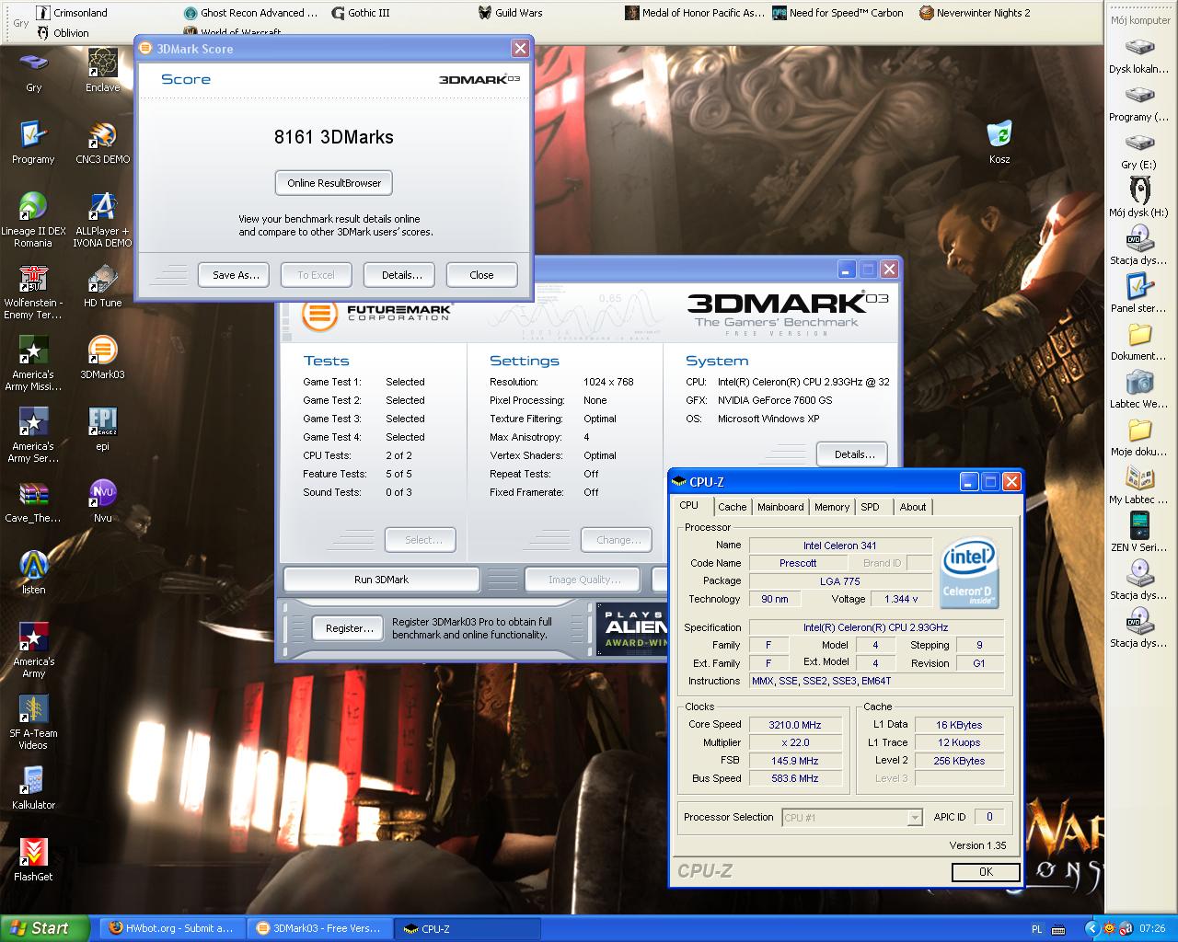Open the Enclave desktop shortcut
This screenshot has height=942, width=1178.
(x=103, y=70)
